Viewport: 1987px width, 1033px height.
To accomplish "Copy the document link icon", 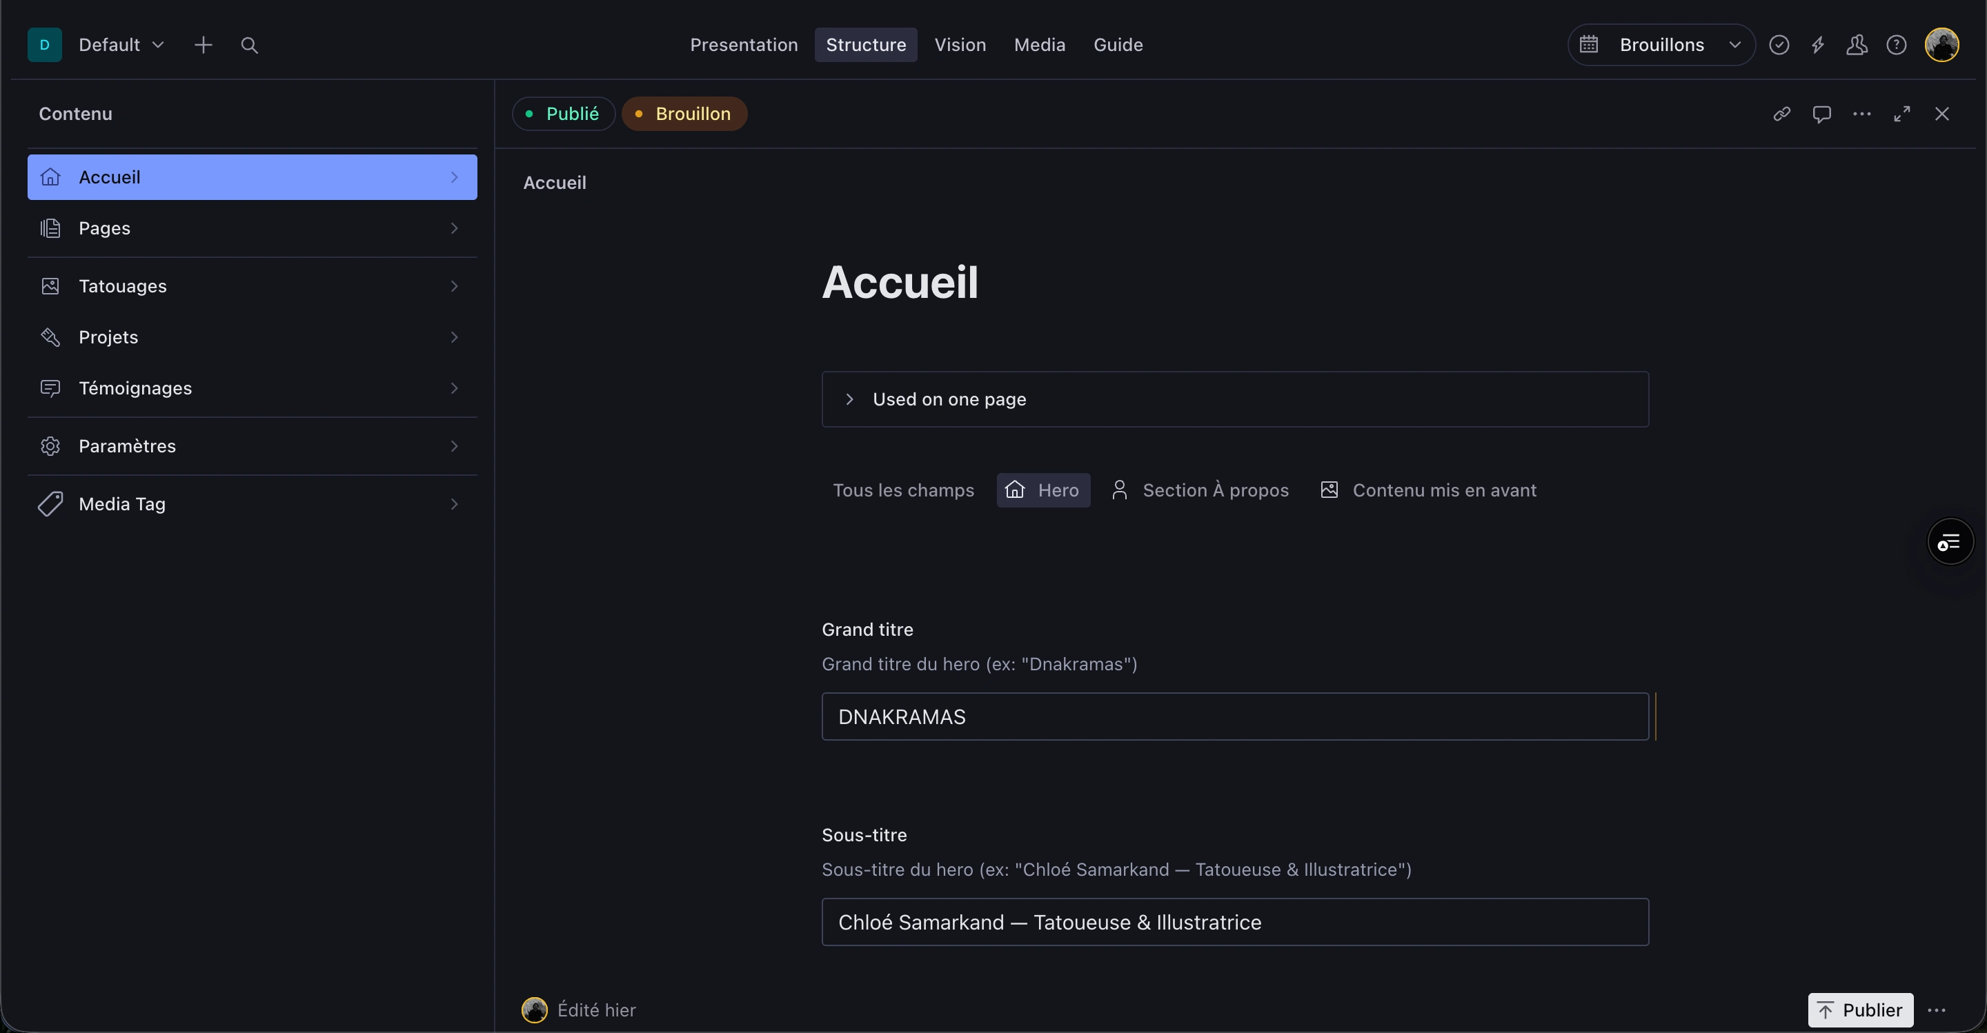I will pos(1781,114).
